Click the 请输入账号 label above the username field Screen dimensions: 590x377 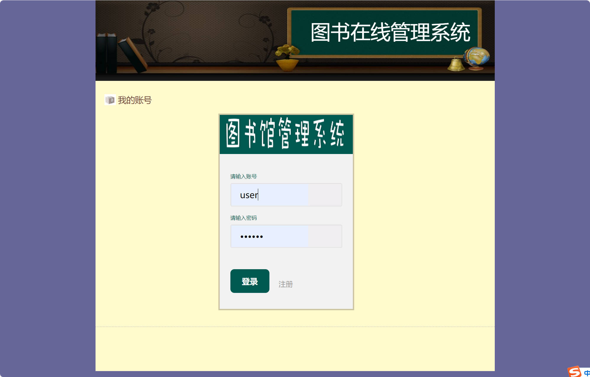(243, 176)
